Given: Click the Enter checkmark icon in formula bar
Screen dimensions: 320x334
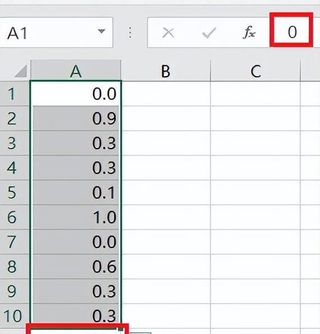Looking at the screenshot, I should (x=209, y=33).
